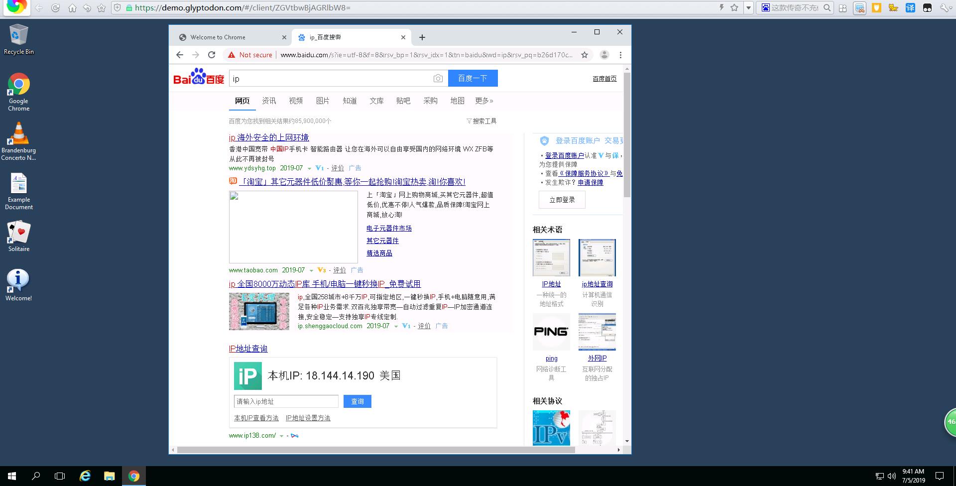956x486 pixels.
Task: Expand dropdown arrow after www.ip138.com/
Action: (281, 436)
